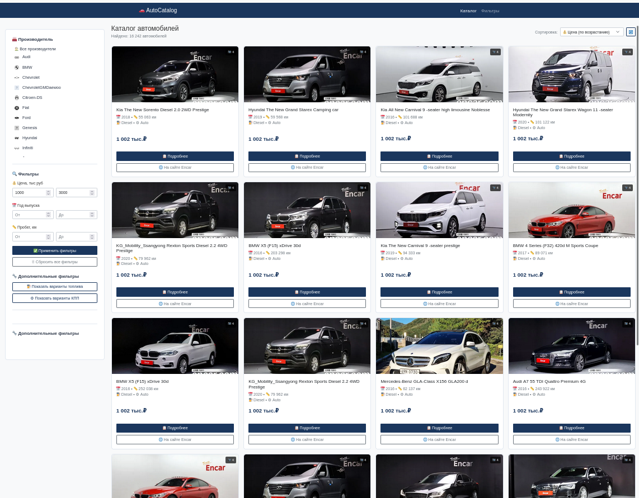Reset filters with Сбросить все фильтры
Screen dimensions: 639x498
(55, 262)
